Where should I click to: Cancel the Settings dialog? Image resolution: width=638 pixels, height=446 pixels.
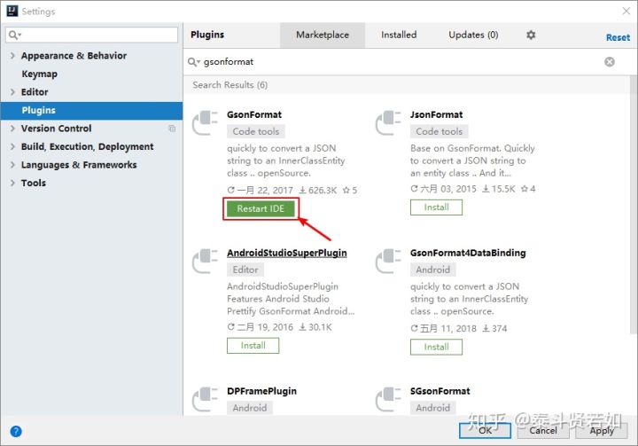[x=543, y=431]
